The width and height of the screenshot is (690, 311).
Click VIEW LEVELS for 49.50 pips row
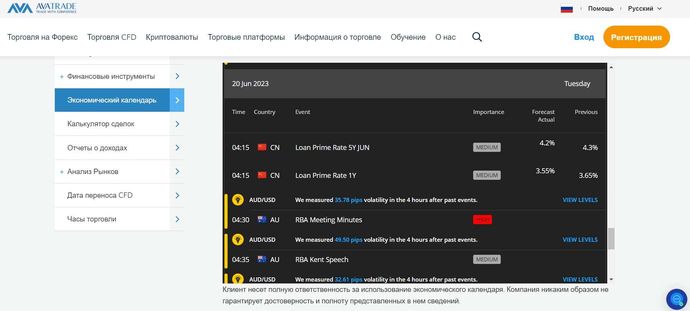[580, 239]
